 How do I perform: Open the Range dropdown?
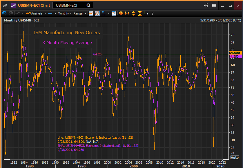79,13
